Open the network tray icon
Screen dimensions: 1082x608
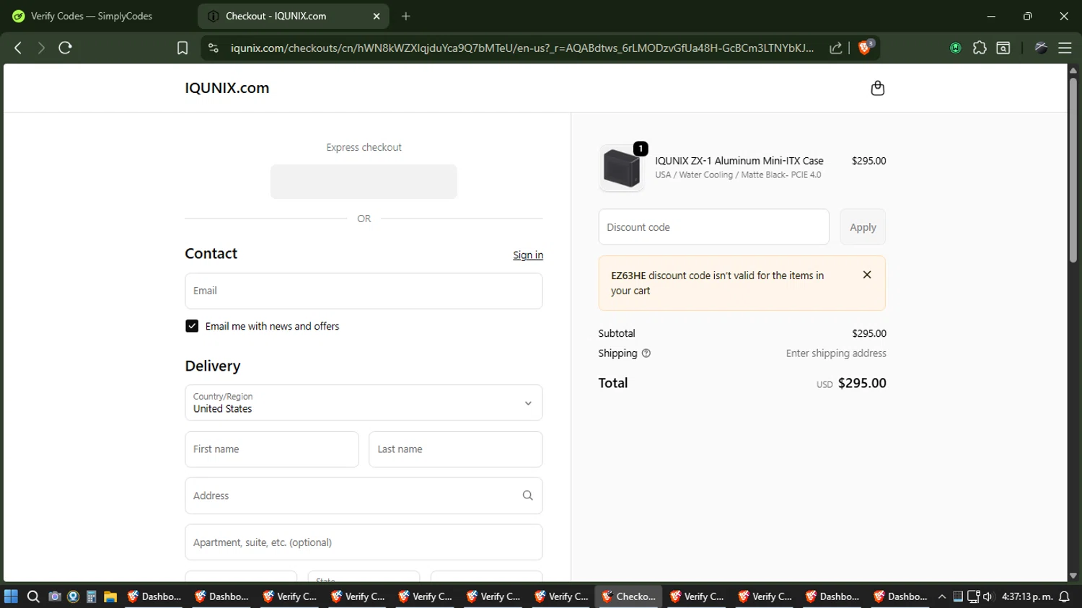(973, 596)
